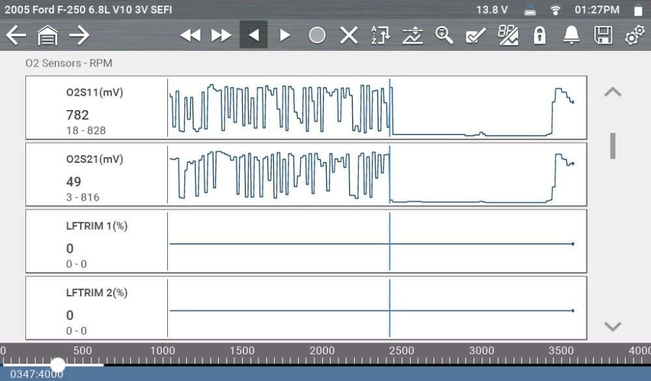The width and height of the screenshot is (651, 381).
Task: Open the graph view options icon
Action: click(x=412, y=35)
